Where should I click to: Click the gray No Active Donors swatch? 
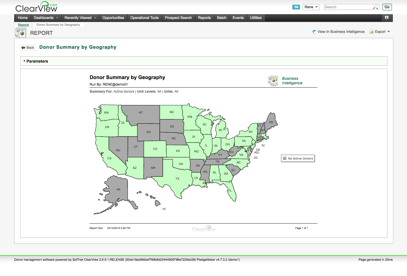[x=285, y=158]
